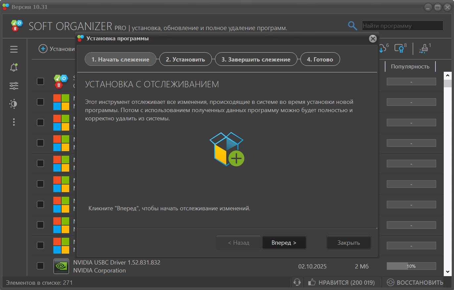Screen dimensions: 454x290
Task: Click the "Вперед >" button
Action: [284, 242]
